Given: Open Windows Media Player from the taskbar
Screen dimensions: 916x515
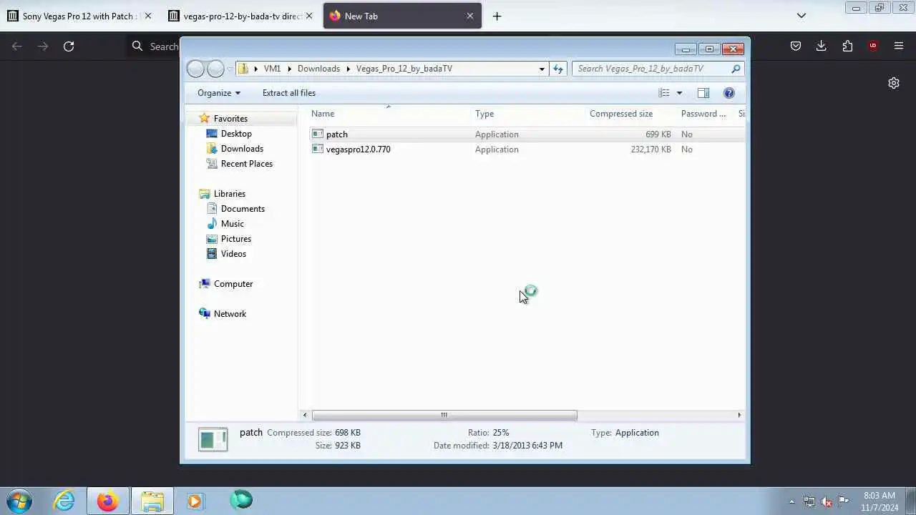Looking at the screenshot, I should (x=195, y=501).
